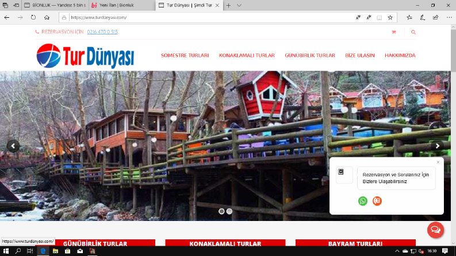Add this page to favorites star
This screenshot has width=456, height=256.
pos(390,17)
